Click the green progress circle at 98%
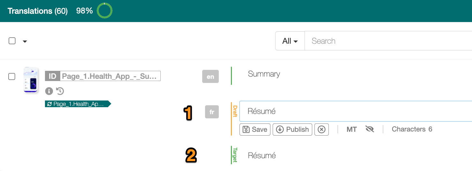Screen dimensions: 472x171 105,11
